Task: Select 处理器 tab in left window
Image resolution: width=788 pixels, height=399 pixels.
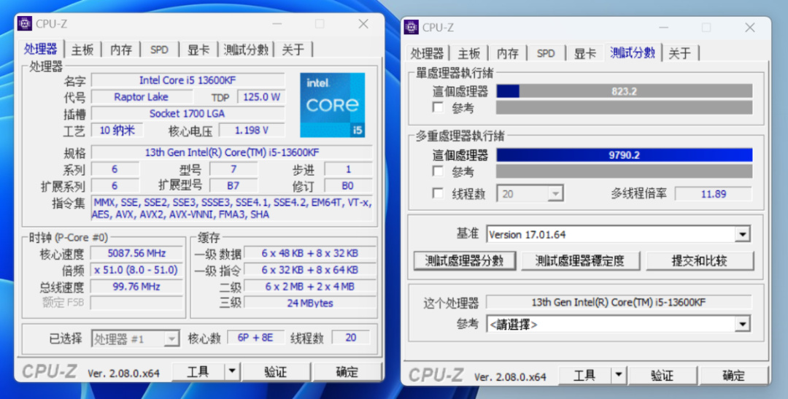Action: click(x=41, y=50)
